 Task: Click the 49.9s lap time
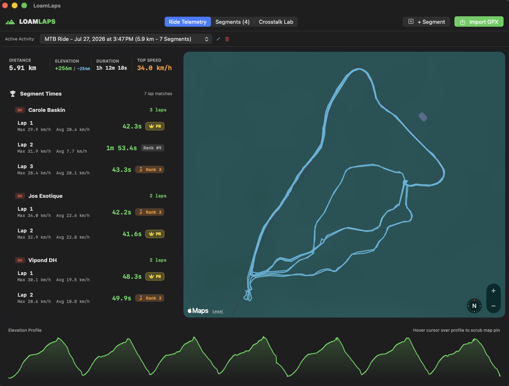(x=122, y=298)
